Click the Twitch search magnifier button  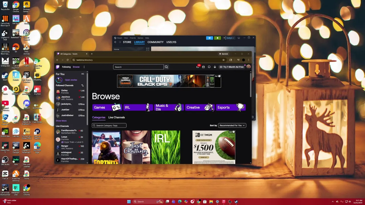point(166,67)
